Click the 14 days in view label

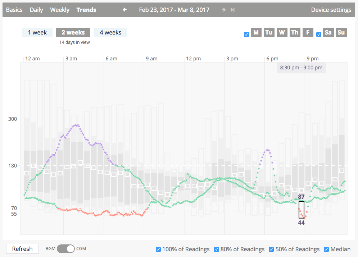click(x=74, y=42)
